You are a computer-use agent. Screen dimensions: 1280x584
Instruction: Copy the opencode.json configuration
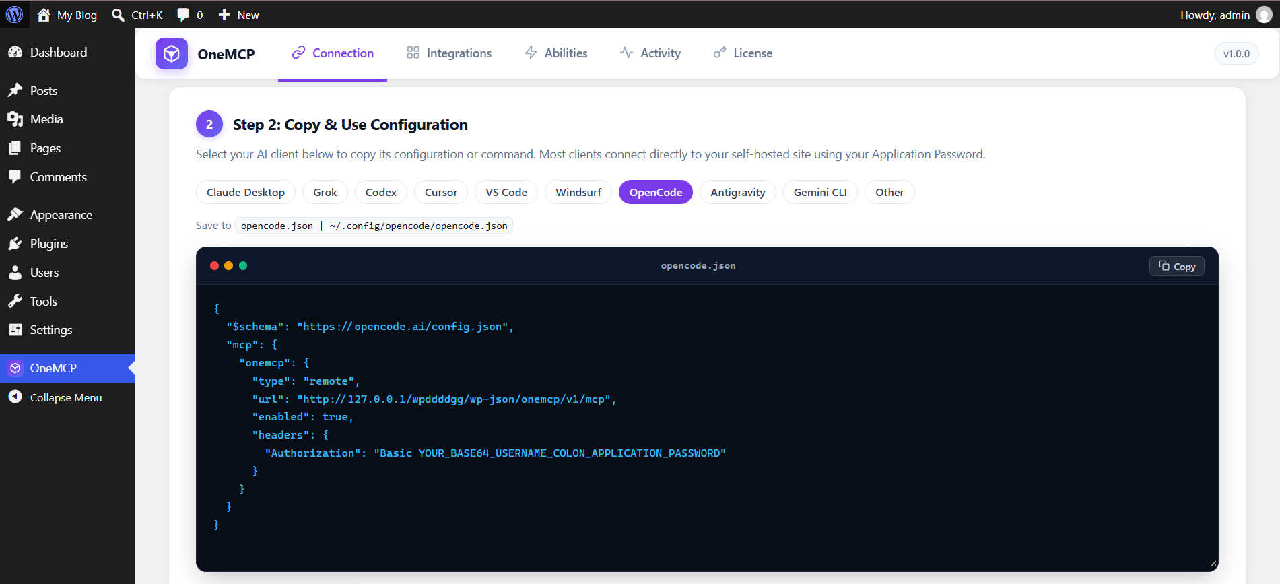1177,266
